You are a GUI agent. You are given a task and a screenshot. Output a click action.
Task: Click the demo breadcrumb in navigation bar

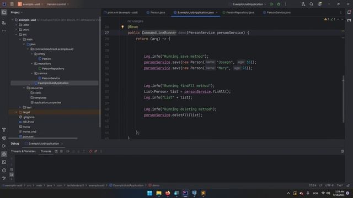(x=154, y=185)
